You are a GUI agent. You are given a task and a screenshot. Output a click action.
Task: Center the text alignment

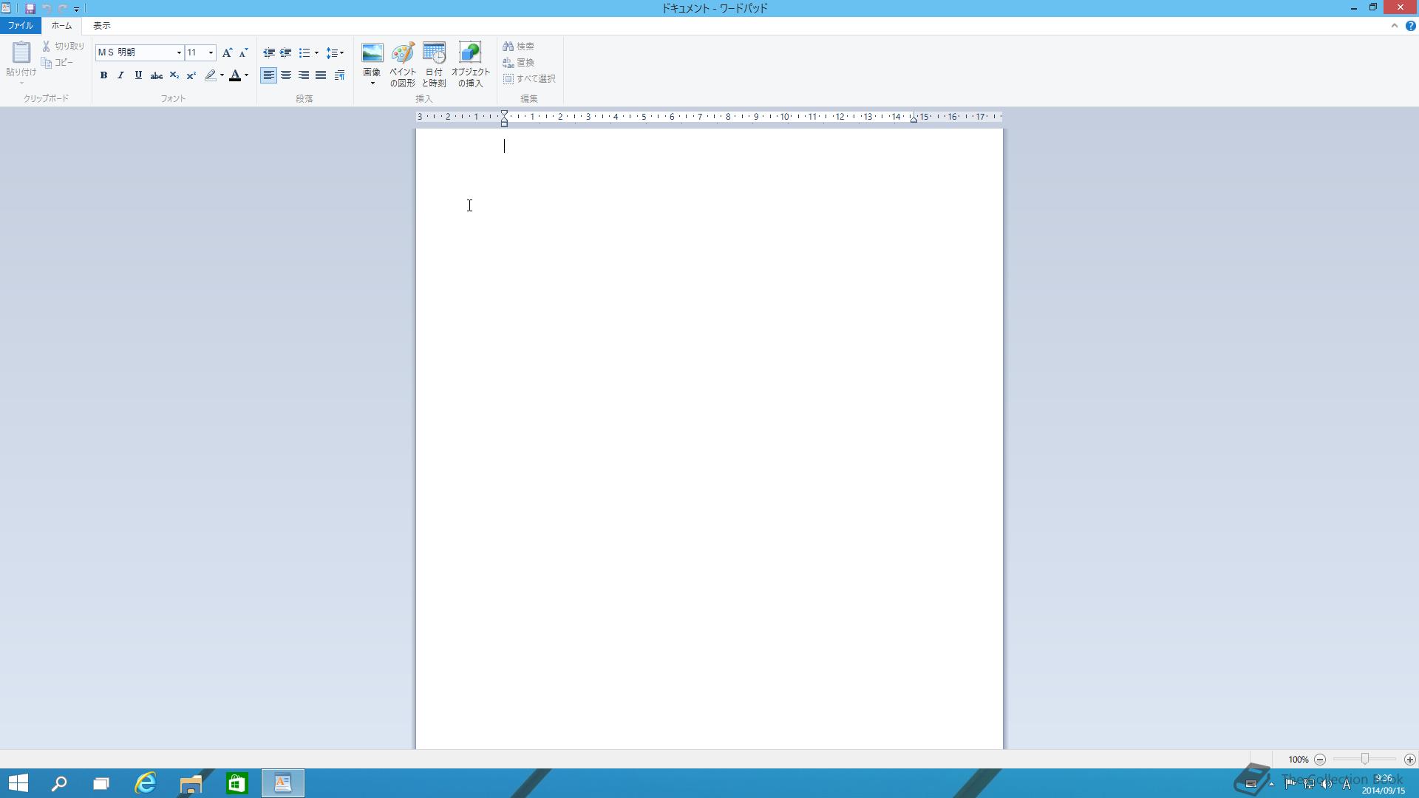point(286,75)
